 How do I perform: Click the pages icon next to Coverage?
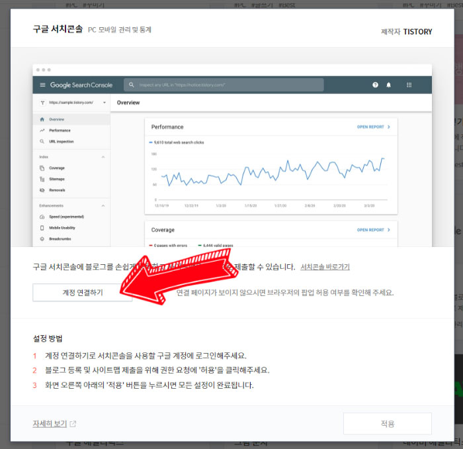click(42, 168)
